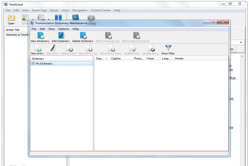Click the Dictionary list header
Image resolution: width=249 pixels, height=166 pixels.
click(62, 59)
